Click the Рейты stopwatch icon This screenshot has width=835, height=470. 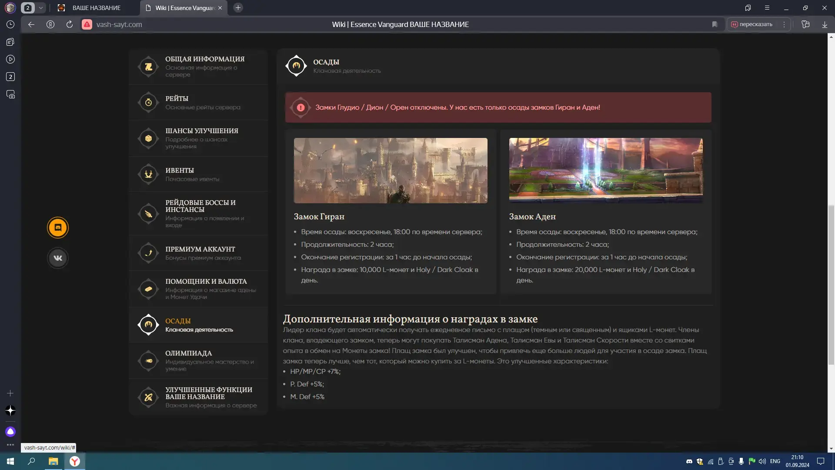pyautogui.click(x=148, y=103)
